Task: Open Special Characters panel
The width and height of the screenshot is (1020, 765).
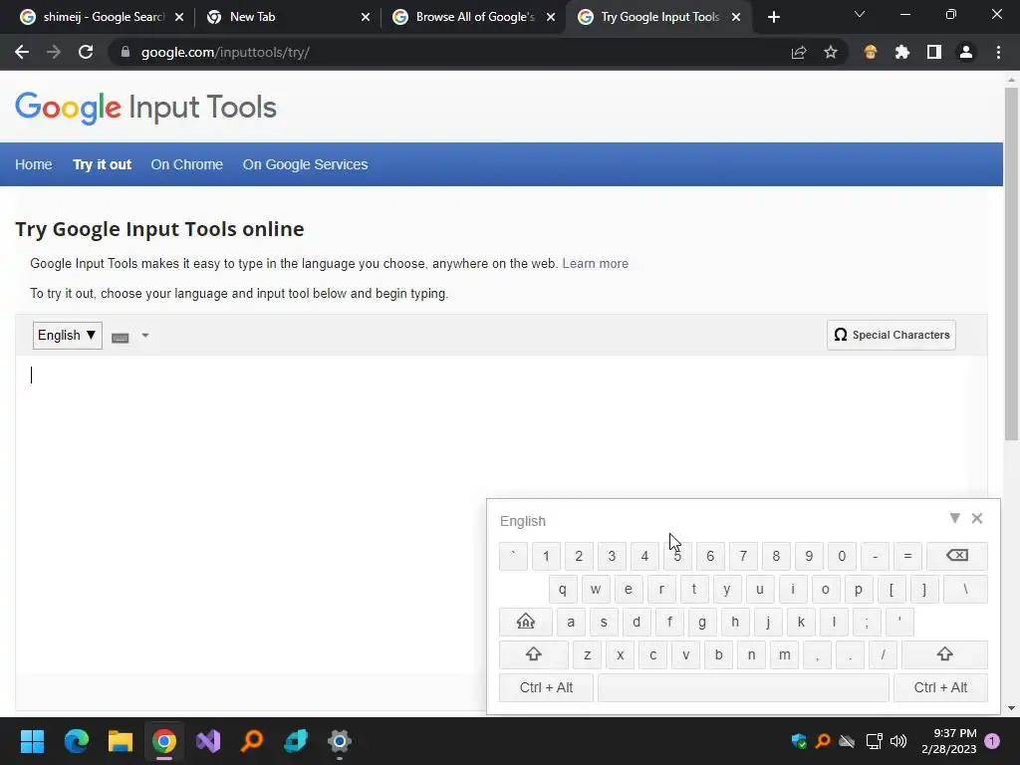Action: tap(892, 335)
